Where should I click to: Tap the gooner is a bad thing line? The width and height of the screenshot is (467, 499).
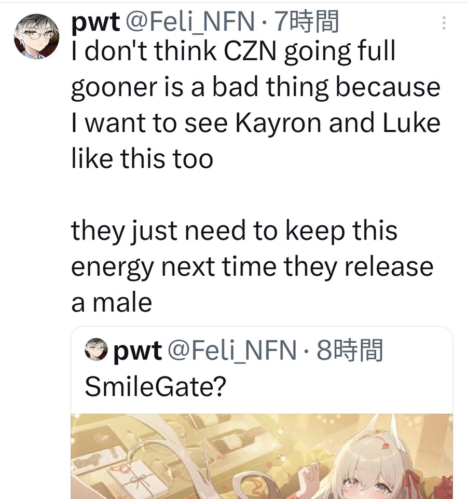pos(255,87)
